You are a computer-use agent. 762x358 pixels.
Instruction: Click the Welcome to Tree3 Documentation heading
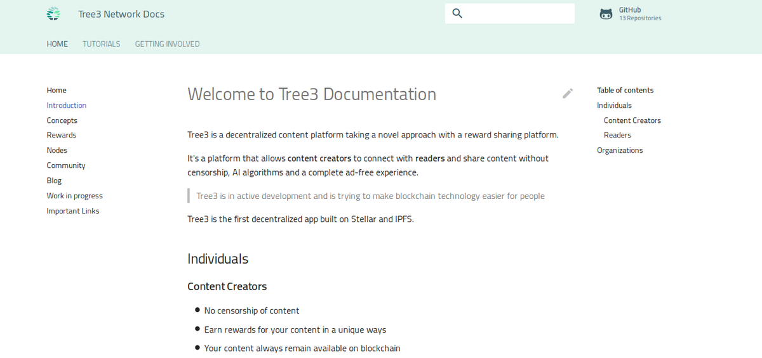[x=312, y=94]
